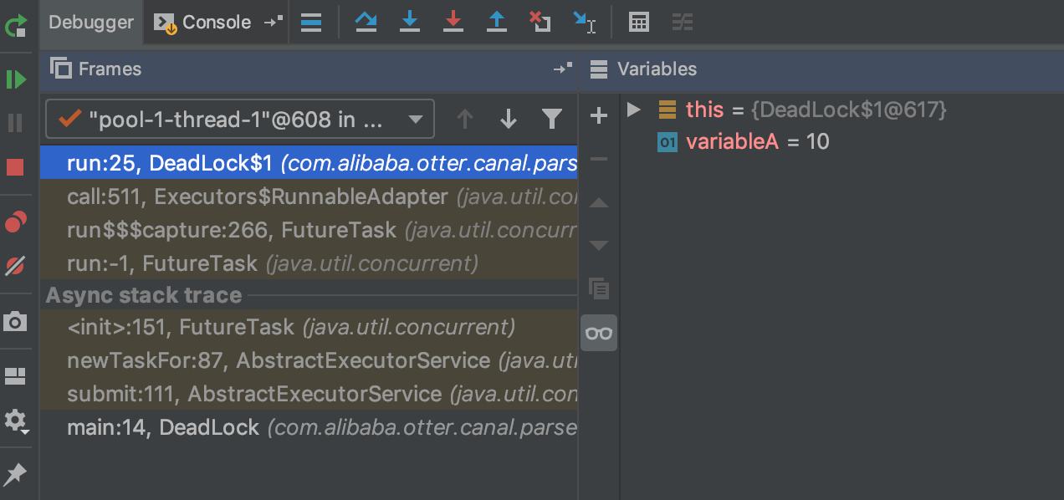Toggle the frames filter funnel icon
The width and height of the screenshot is (1064, 500).
(551, 120)
